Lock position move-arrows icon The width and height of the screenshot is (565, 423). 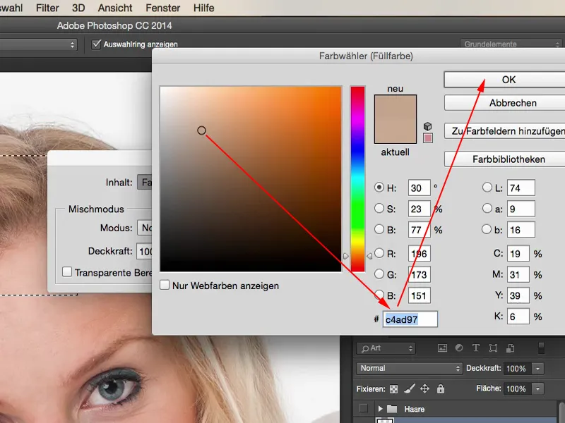point(425,388)
